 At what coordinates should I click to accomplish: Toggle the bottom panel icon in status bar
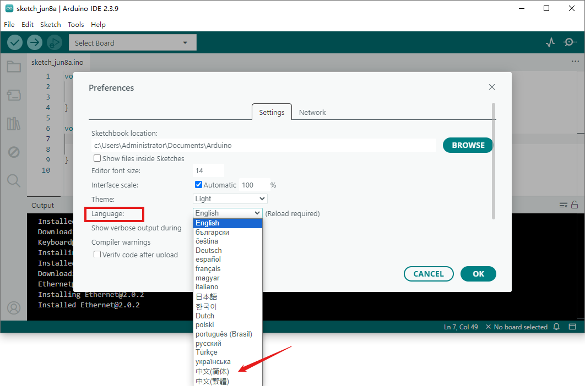tap(572, 327)
